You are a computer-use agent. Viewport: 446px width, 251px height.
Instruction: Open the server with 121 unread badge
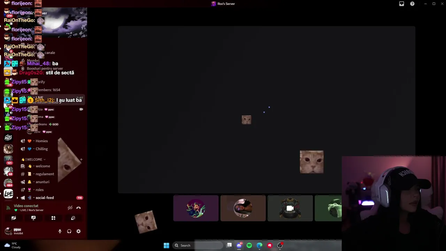8,160
